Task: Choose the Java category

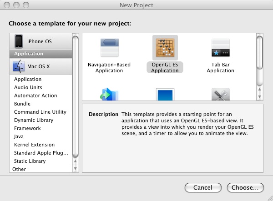Action: click(x=41, y=136)
